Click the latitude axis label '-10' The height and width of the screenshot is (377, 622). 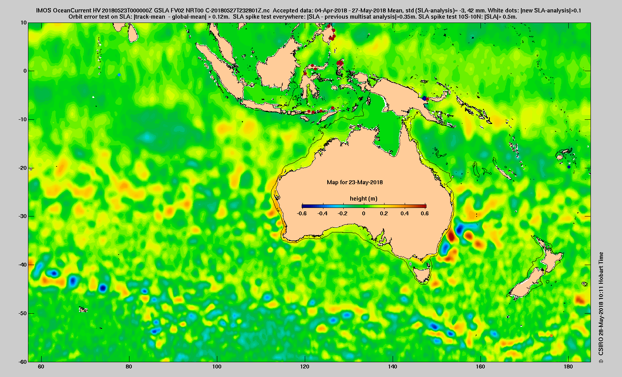click(23, 119)
